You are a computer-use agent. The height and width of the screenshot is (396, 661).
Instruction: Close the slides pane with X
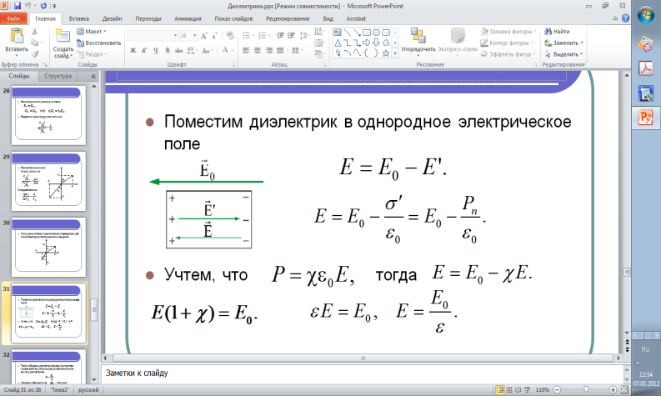[93, 76]
